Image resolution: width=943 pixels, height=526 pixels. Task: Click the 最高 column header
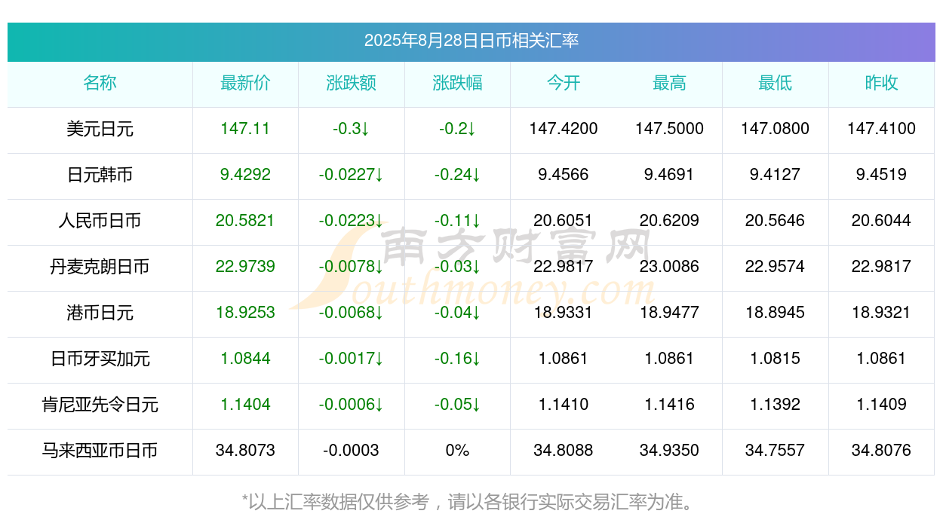[x=669, y=83]
